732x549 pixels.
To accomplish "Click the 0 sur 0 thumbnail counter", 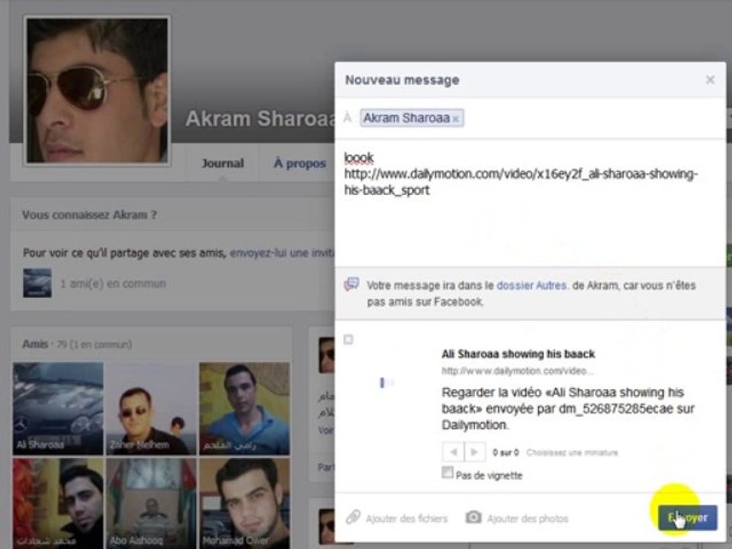I will [506, 452].
